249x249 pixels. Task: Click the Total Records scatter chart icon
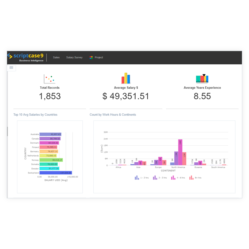[x=49, y=79]
